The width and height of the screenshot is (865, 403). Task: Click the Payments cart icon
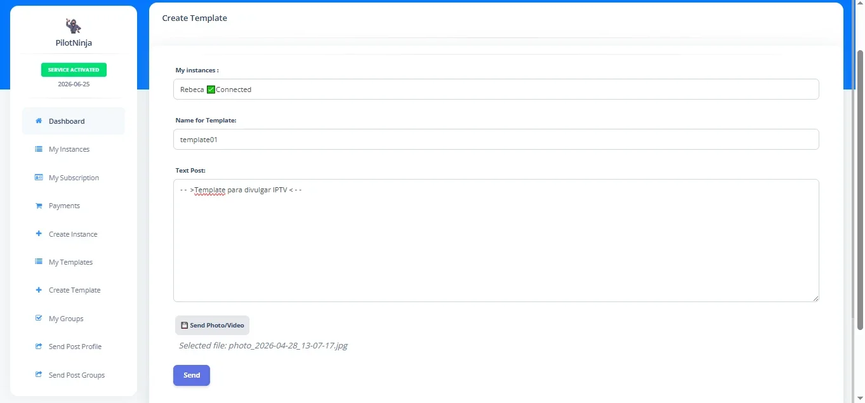pos(39,206)
